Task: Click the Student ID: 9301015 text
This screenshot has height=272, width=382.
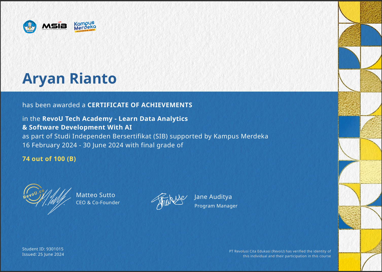Action: pos(43,249)
